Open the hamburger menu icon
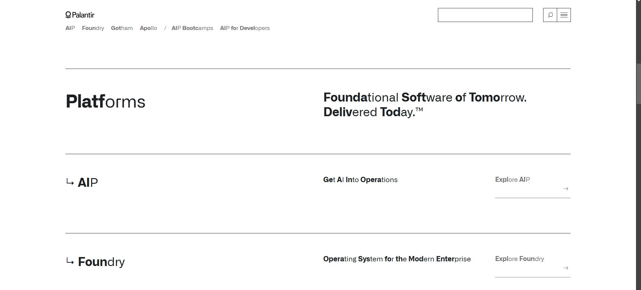 click(x=564, y=15)
